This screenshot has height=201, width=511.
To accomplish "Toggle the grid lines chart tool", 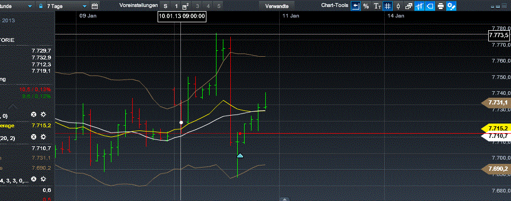I will (x=387, y=6).
